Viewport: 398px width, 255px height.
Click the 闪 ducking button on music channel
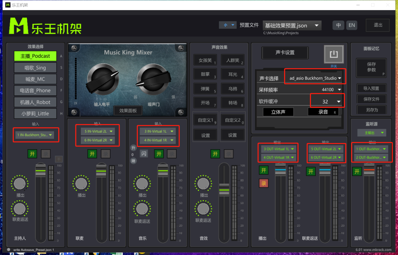tap(144, 154)
